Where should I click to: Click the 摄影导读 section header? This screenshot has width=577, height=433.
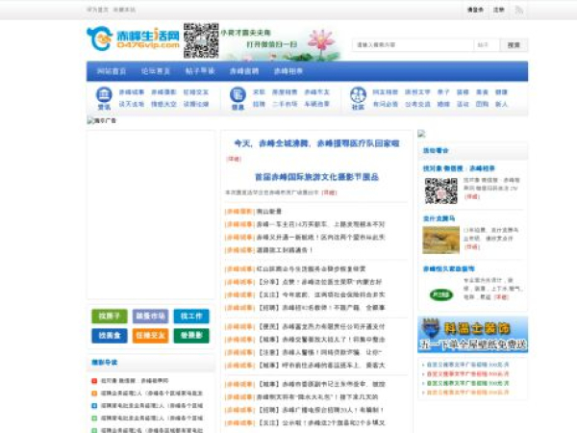[105, 363]
